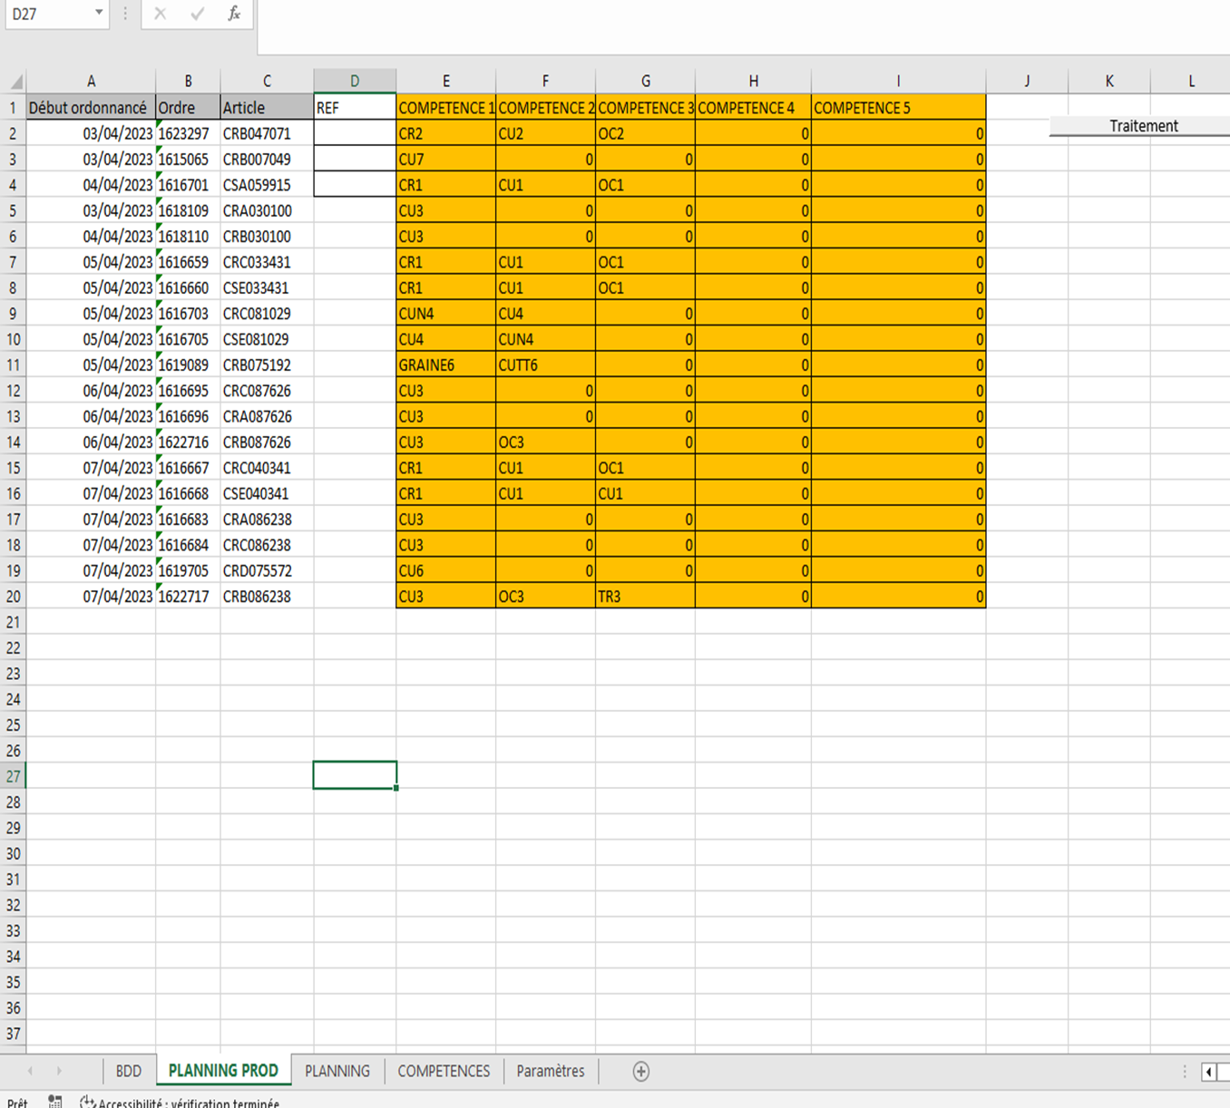Screen dimensions: 1230x1108
Task: Click the horizontal scrollbar left arrow
Action: click(x=1209, y=1072)
